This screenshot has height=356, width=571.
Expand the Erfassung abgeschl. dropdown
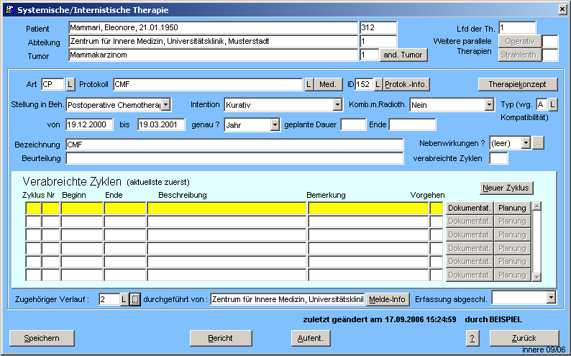click(x=552, y=297)
